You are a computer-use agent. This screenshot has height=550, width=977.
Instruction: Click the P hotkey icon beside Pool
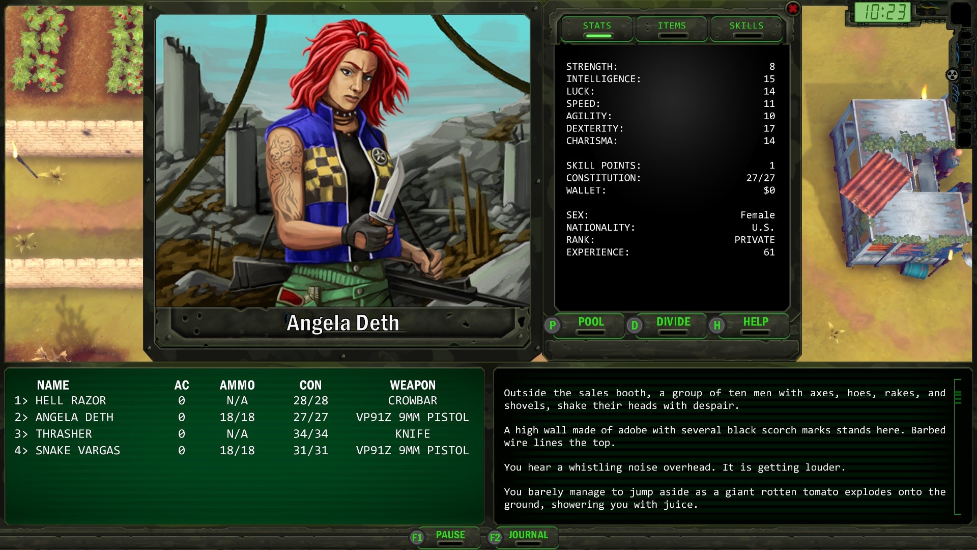(553, 325)
